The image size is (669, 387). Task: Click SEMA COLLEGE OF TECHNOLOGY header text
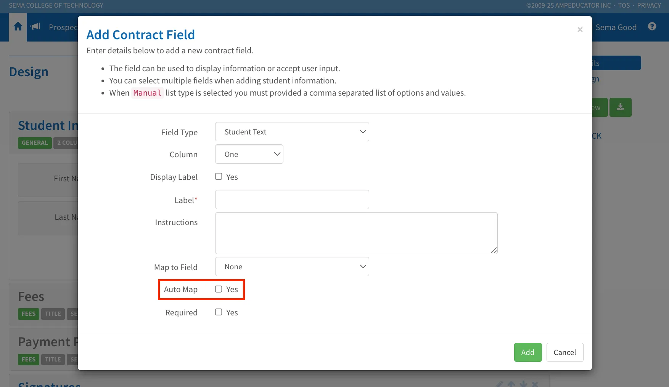56,5
